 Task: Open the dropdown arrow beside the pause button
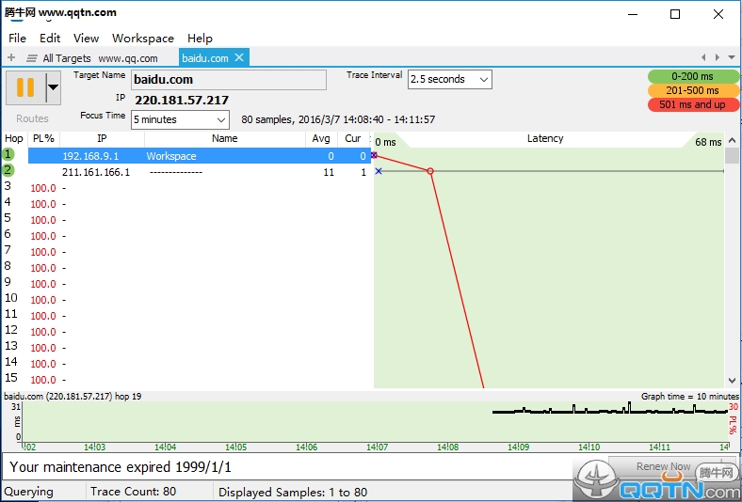click(x=53, y=87)
